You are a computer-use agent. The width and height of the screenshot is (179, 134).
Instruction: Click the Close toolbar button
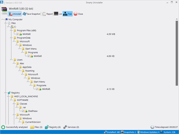click(78, 14)
